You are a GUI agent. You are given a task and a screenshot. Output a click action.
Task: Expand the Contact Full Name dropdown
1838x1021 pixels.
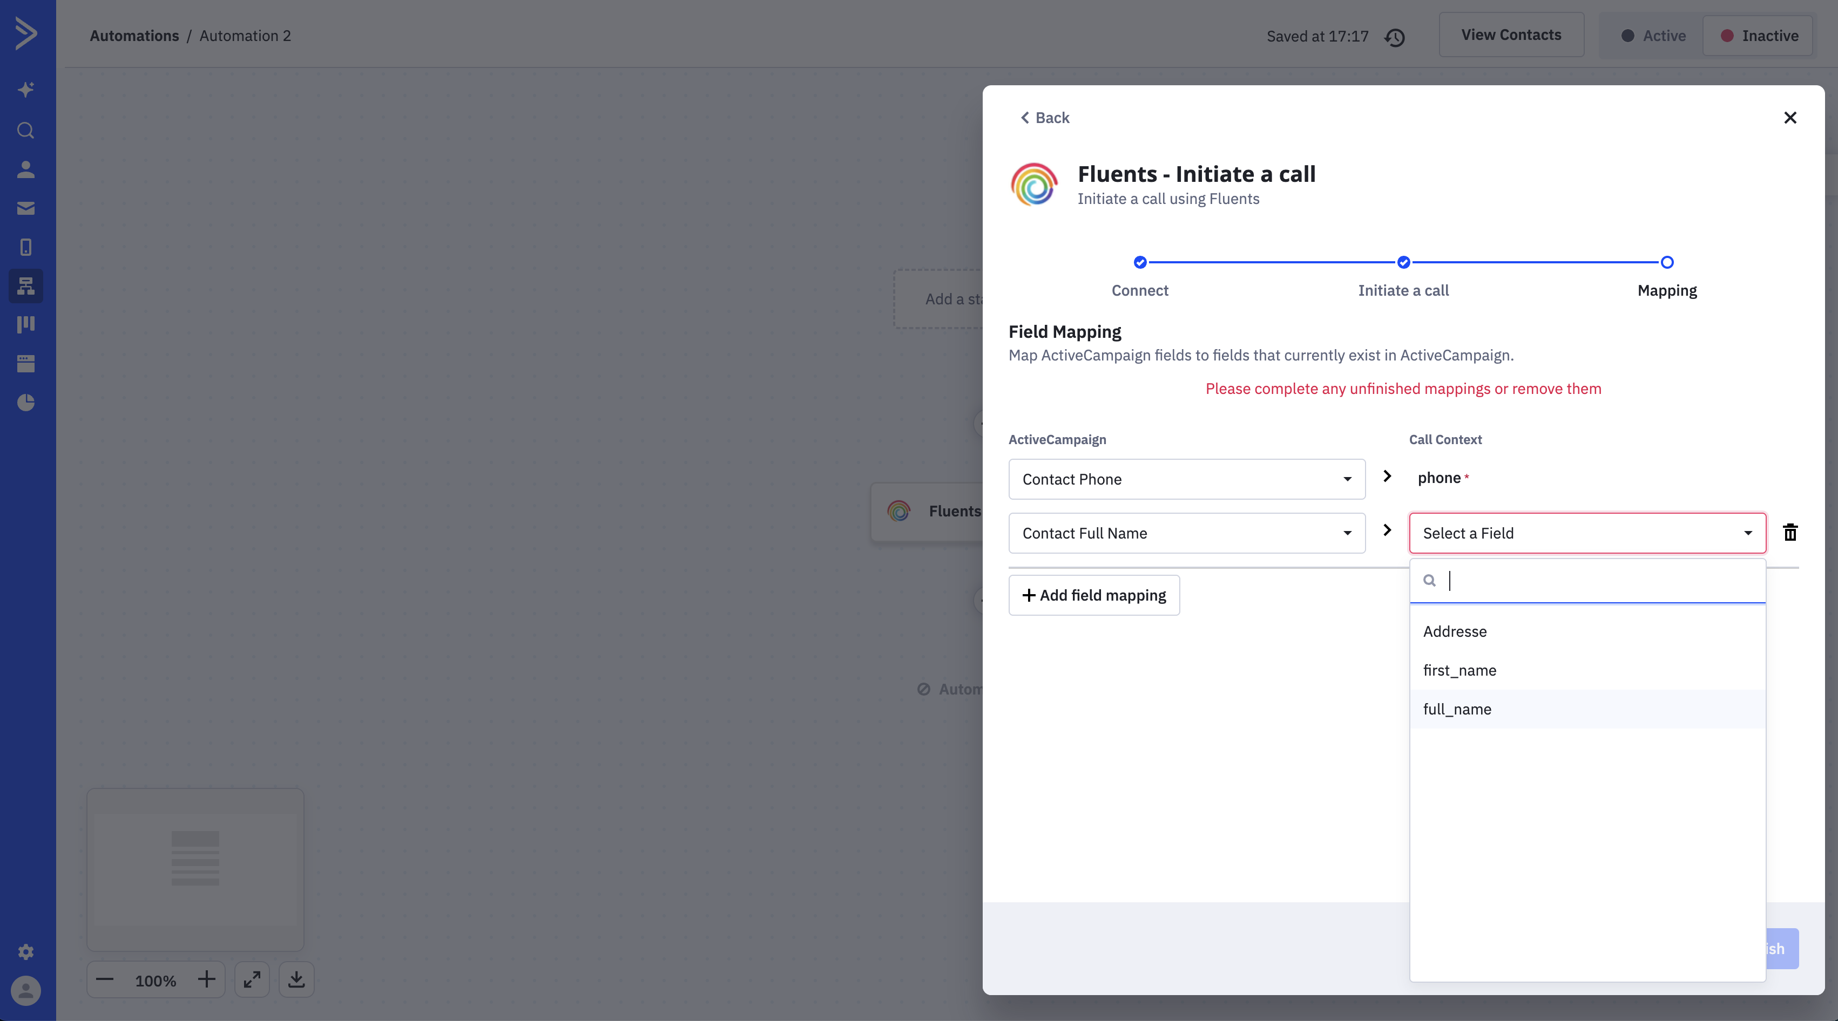click(x=1186, y=533)
